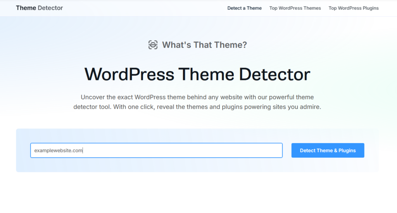Open the Detect a Theme page

coord(244,8)
